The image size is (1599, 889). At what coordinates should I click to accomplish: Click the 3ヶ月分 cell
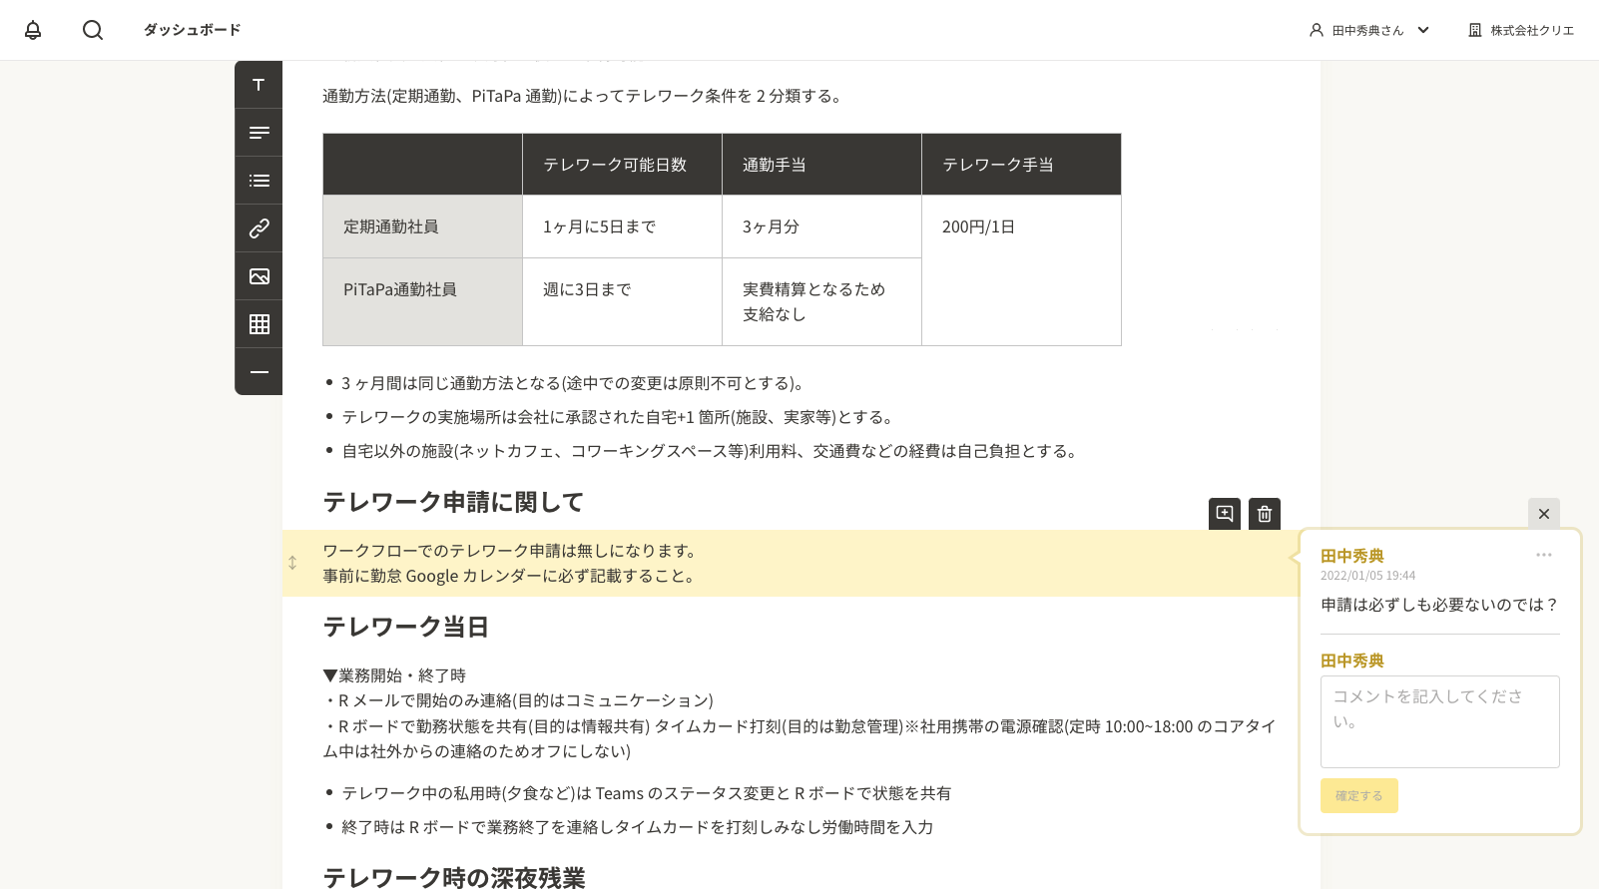(821, 226)
